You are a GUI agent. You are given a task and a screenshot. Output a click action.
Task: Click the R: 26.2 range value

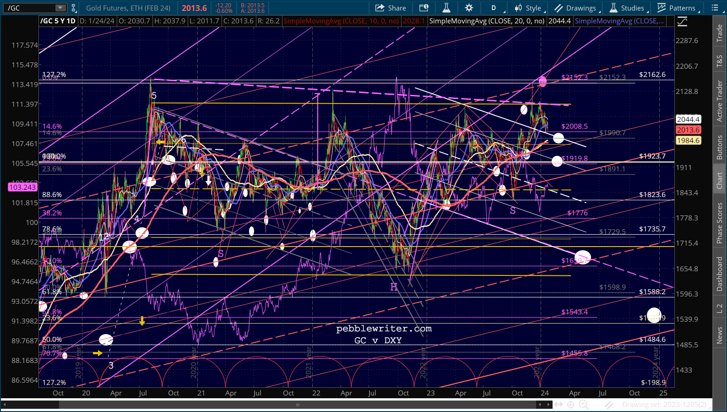click(268, 21)
